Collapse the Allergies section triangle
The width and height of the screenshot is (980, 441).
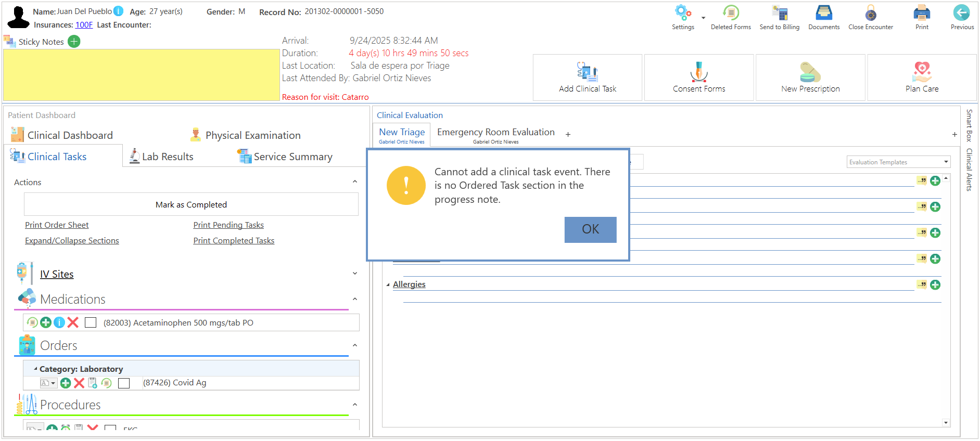tap(388, 284)
